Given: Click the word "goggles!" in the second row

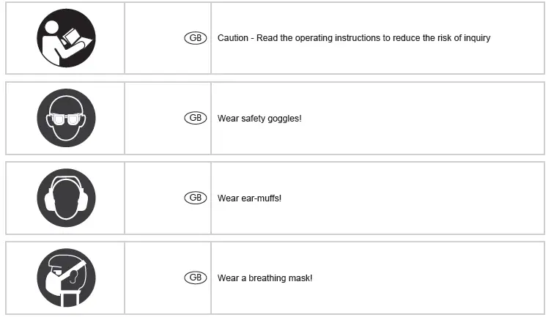Looking at the screenshot, I should pos(285,119).
